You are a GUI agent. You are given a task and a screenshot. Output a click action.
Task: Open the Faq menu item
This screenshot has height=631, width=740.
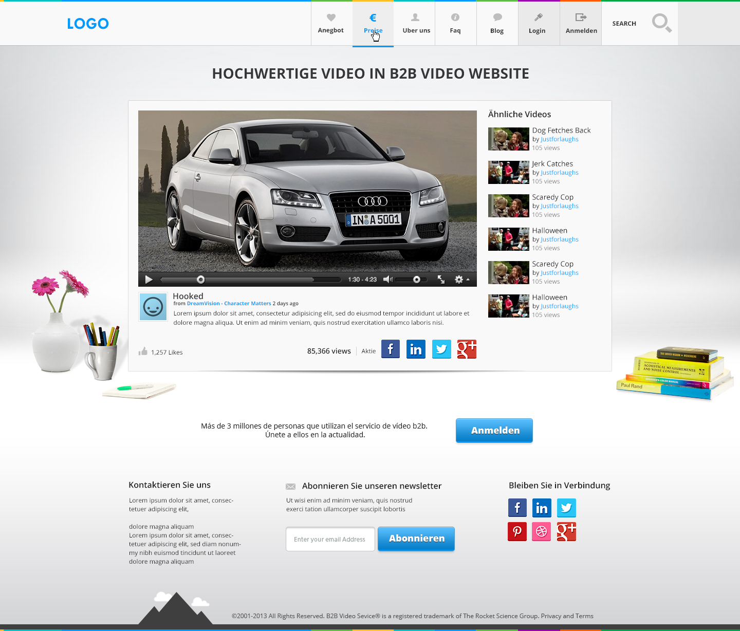455,24
